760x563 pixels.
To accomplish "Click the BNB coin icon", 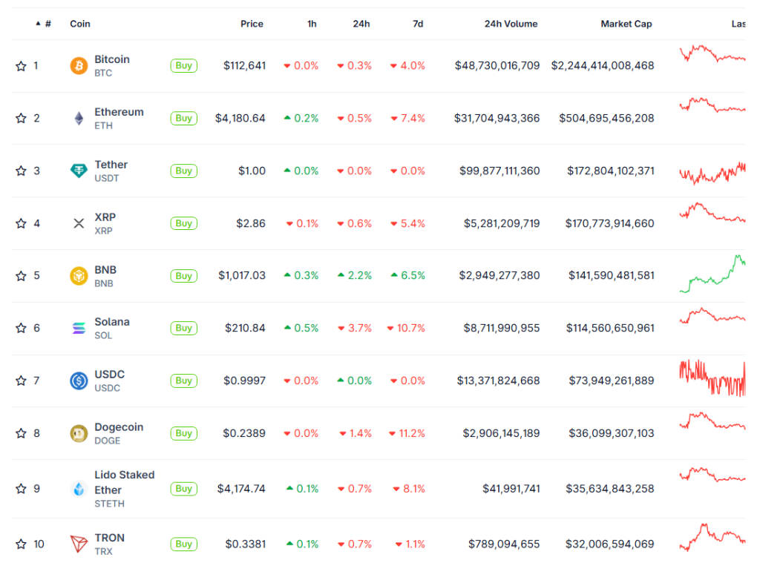I will click(x=79, y=276).
